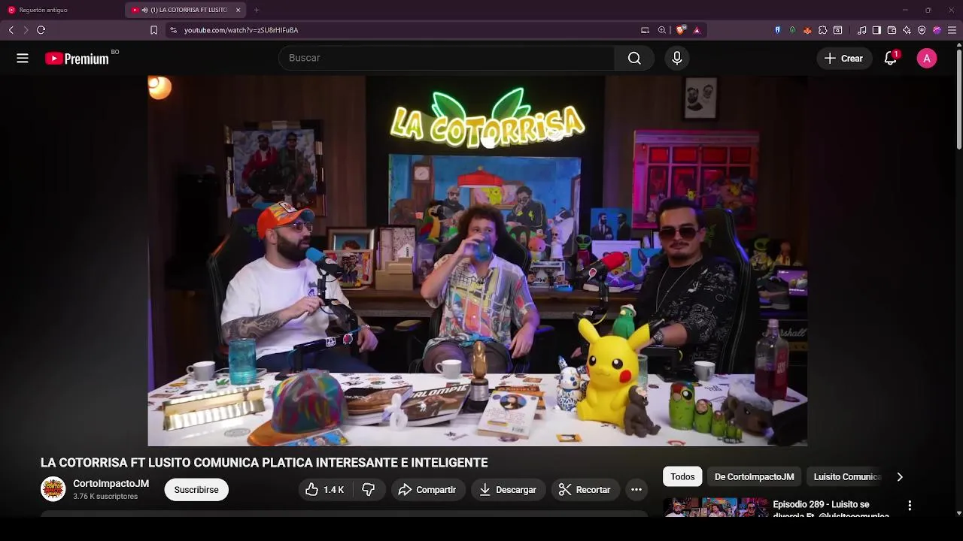This screenshot has height=541, width=963.
Task: Open the extensions puzzle piece menu
Action: pyautogui.click(x=822, y=30)
